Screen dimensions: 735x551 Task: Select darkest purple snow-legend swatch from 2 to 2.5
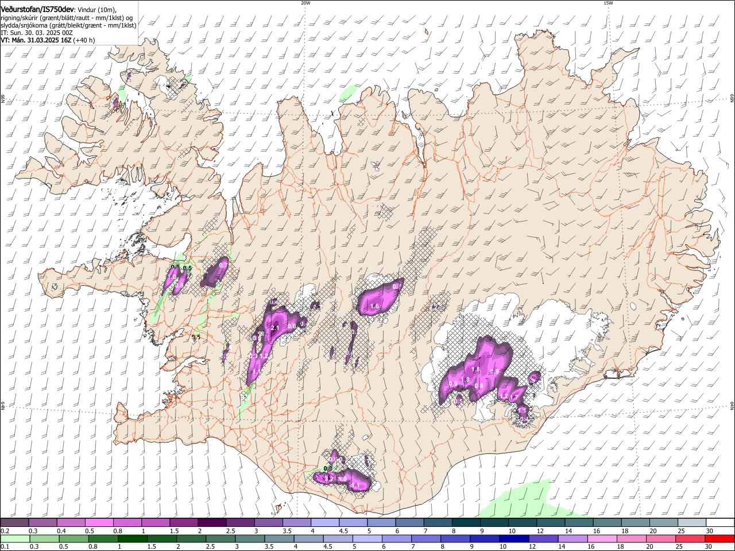(x=212, y=522)
